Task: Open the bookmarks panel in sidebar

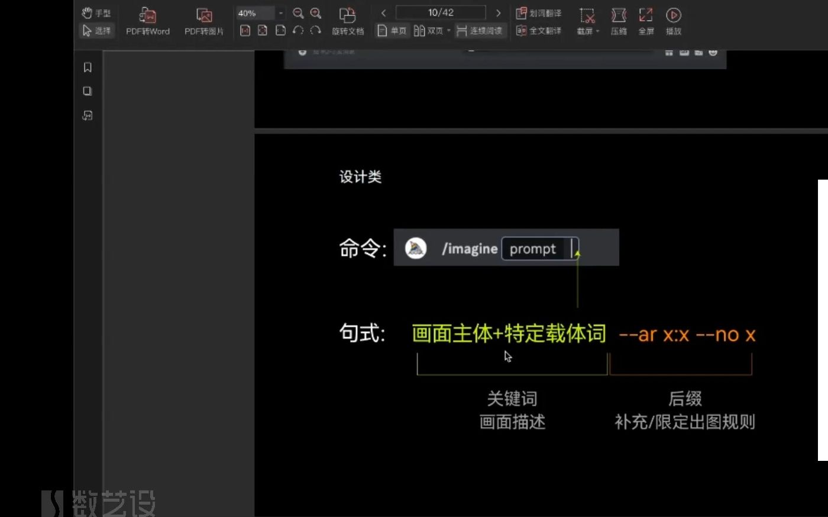Action: (x=87, y=67)
